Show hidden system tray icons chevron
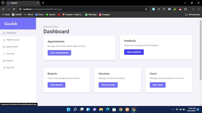 pyautogui.click(x=173, y=109)
